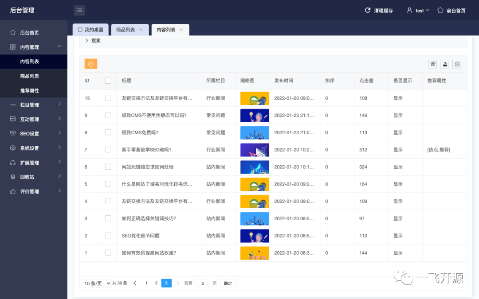479x299 pixels.
Task: Click the 前台首页 link
Action: coord(456,11)
